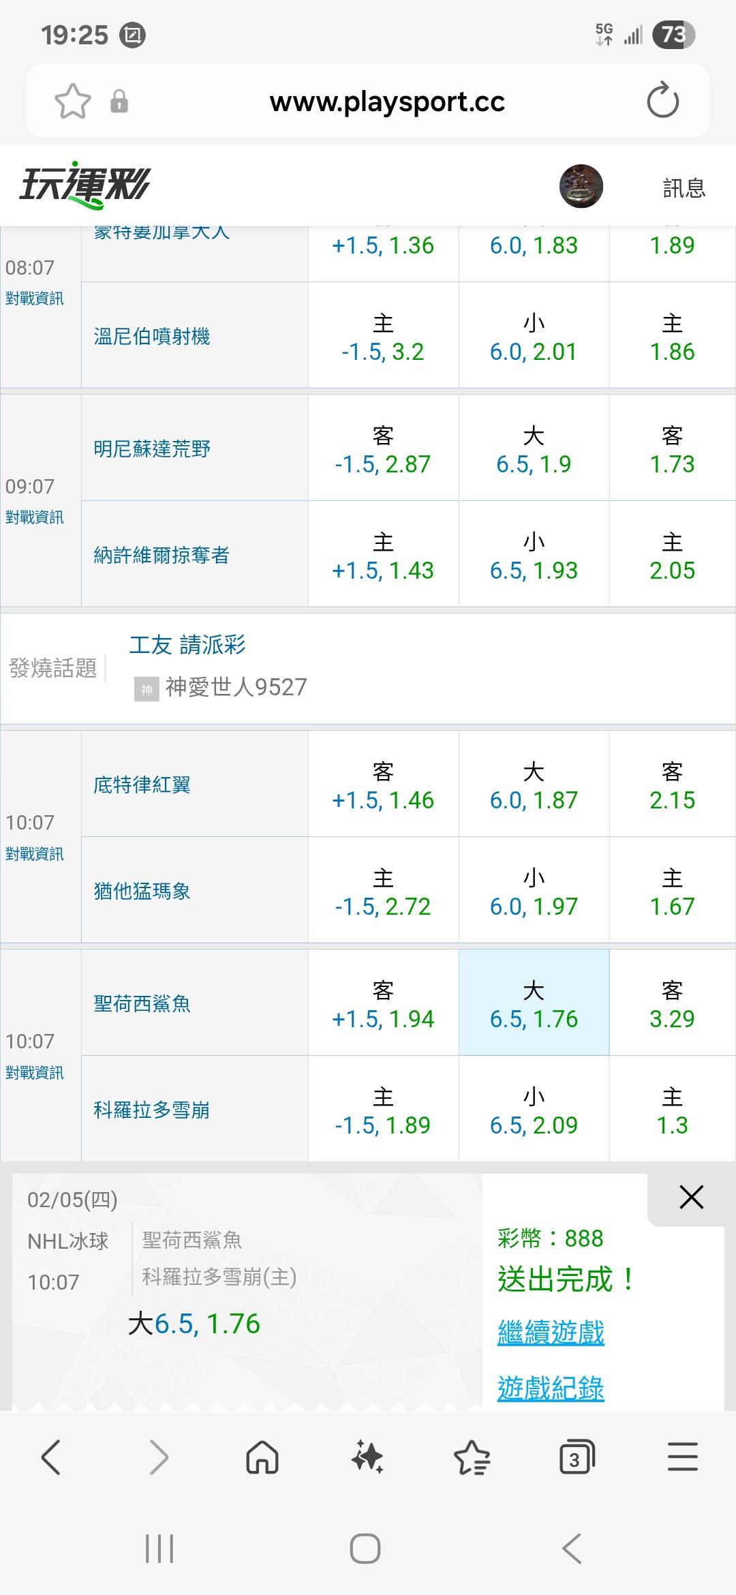Screen dimensions: 736x1595
Task: Reload the page with the refresh icon
Action: tap(662, 102)
